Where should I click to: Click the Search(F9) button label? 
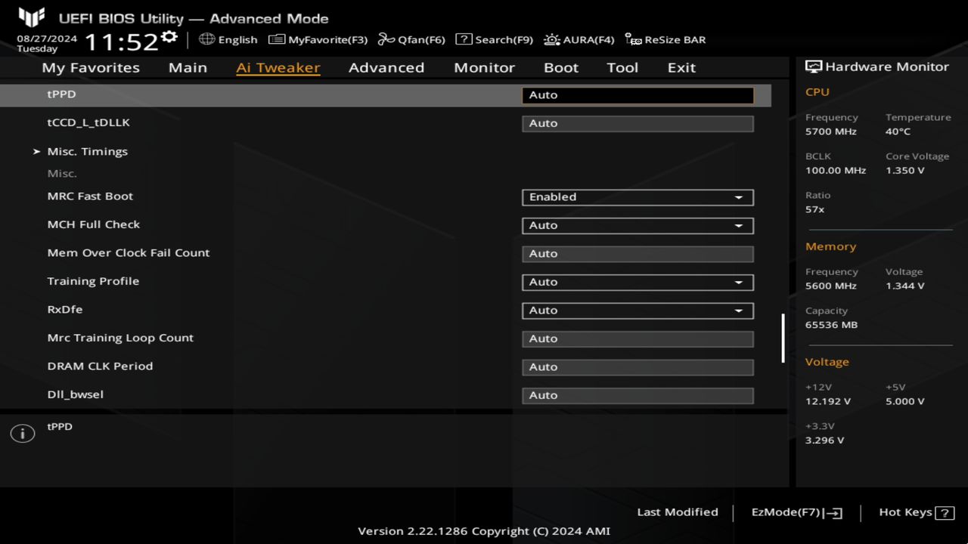[504, 39]
